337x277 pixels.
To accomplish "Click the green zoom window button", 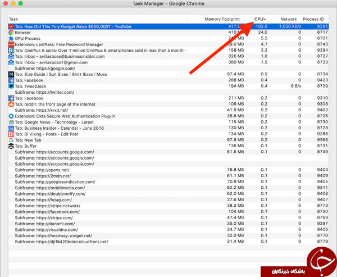I will 21,3.
